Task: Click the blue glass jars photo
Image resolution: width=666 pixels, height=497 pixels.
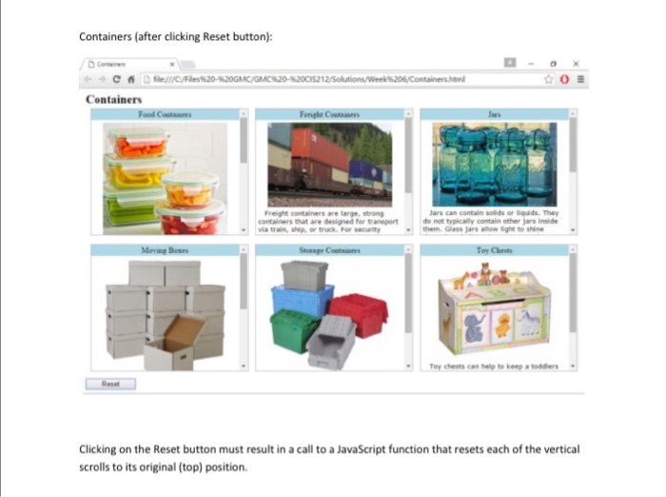Action: (x=495, y=165)
